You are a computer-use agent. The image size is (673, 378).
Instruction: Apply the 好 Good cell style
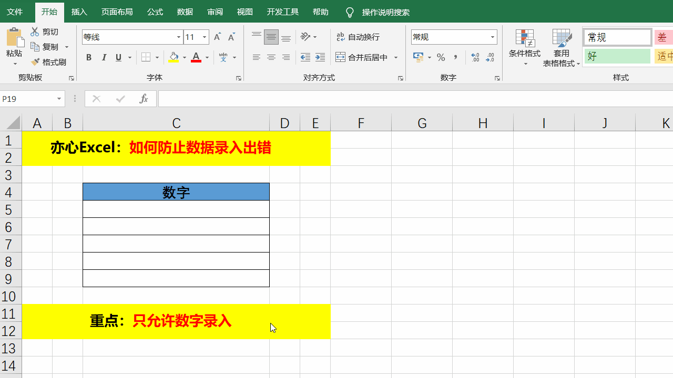[617, 56]
